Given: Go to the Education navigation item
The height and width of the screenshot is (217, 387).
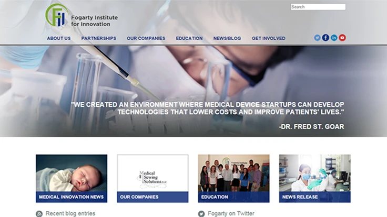Looking at the screenshot, I should coord(189,38).
